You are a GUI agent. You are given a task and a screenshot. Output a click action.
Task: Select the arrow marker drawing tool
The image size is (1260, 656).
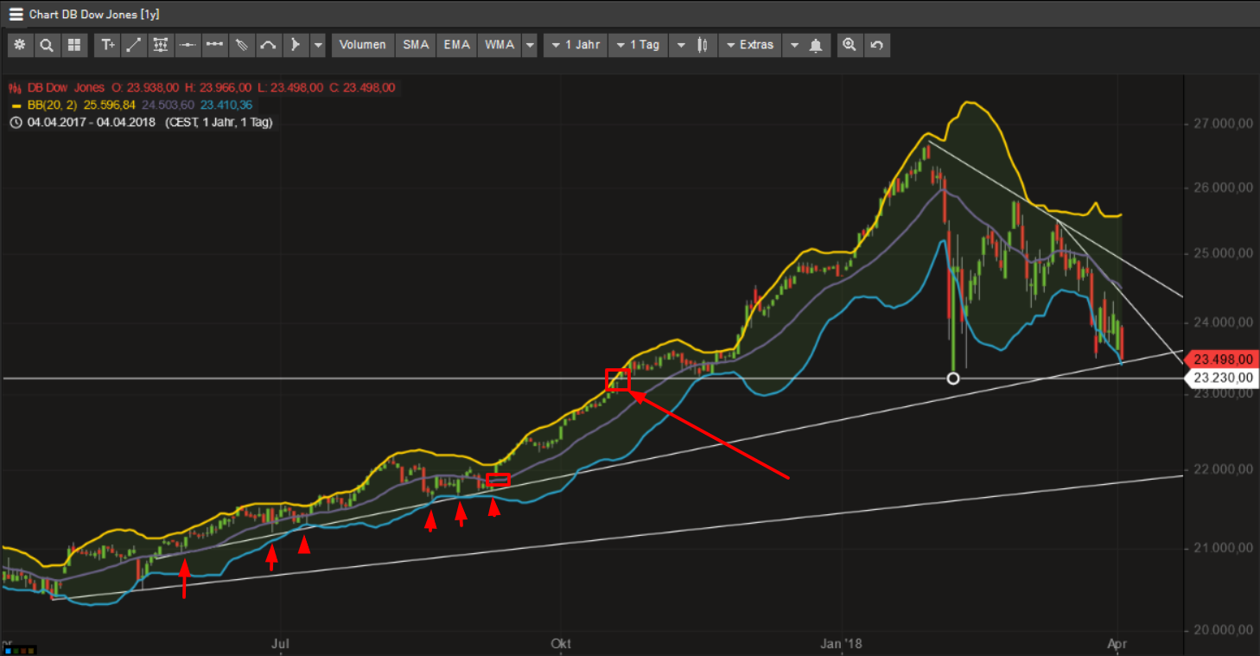pyautogui.click(x=295, y=45)
